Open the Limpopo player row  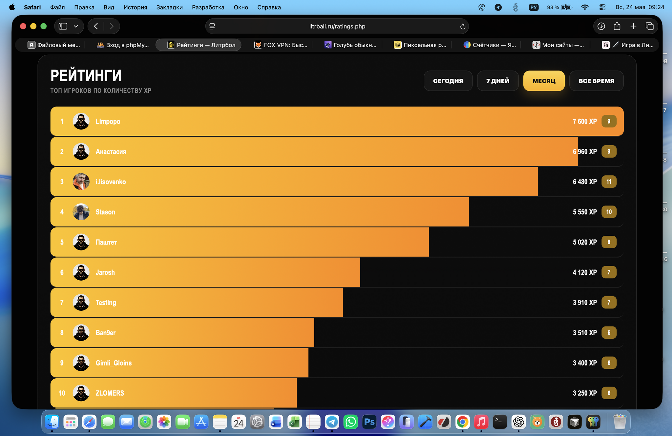pyautogui.click(x=337, y=121)
